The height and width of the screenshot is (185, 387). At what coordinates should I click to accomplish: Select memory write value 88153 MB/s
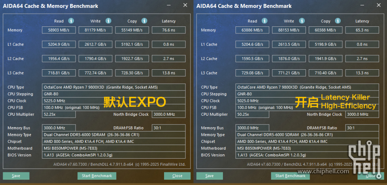tap(289, 30)
